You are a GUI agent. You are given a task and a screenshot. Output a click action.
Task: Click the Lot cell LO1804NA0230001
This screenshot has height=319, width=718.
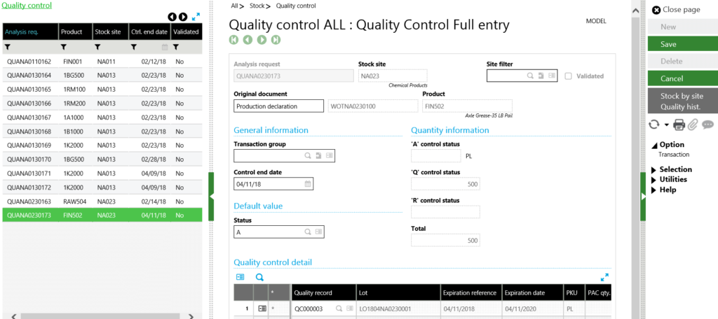pyautogui.click(x=398, y=309)
